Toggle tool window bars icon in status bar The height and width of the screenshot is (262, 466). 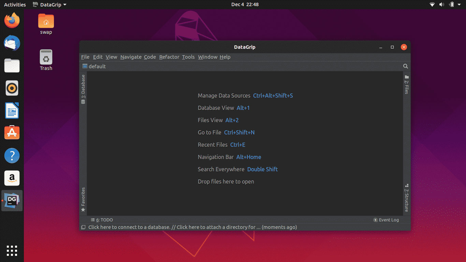point(83,227)
